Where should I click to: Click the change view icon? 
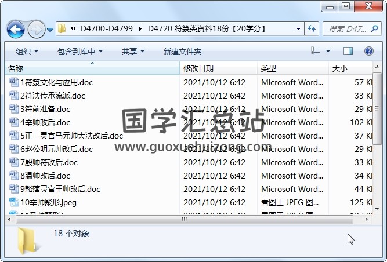coord(316,50)
